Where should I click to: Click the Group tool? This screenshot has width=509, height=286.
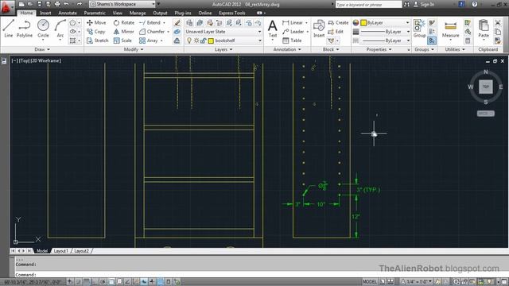[419, 29]
